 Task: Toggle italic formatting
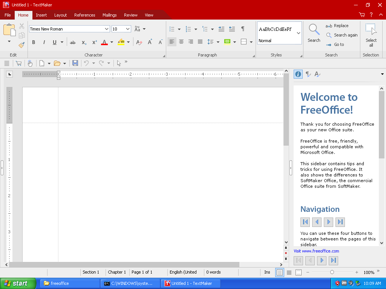[44, 42]
